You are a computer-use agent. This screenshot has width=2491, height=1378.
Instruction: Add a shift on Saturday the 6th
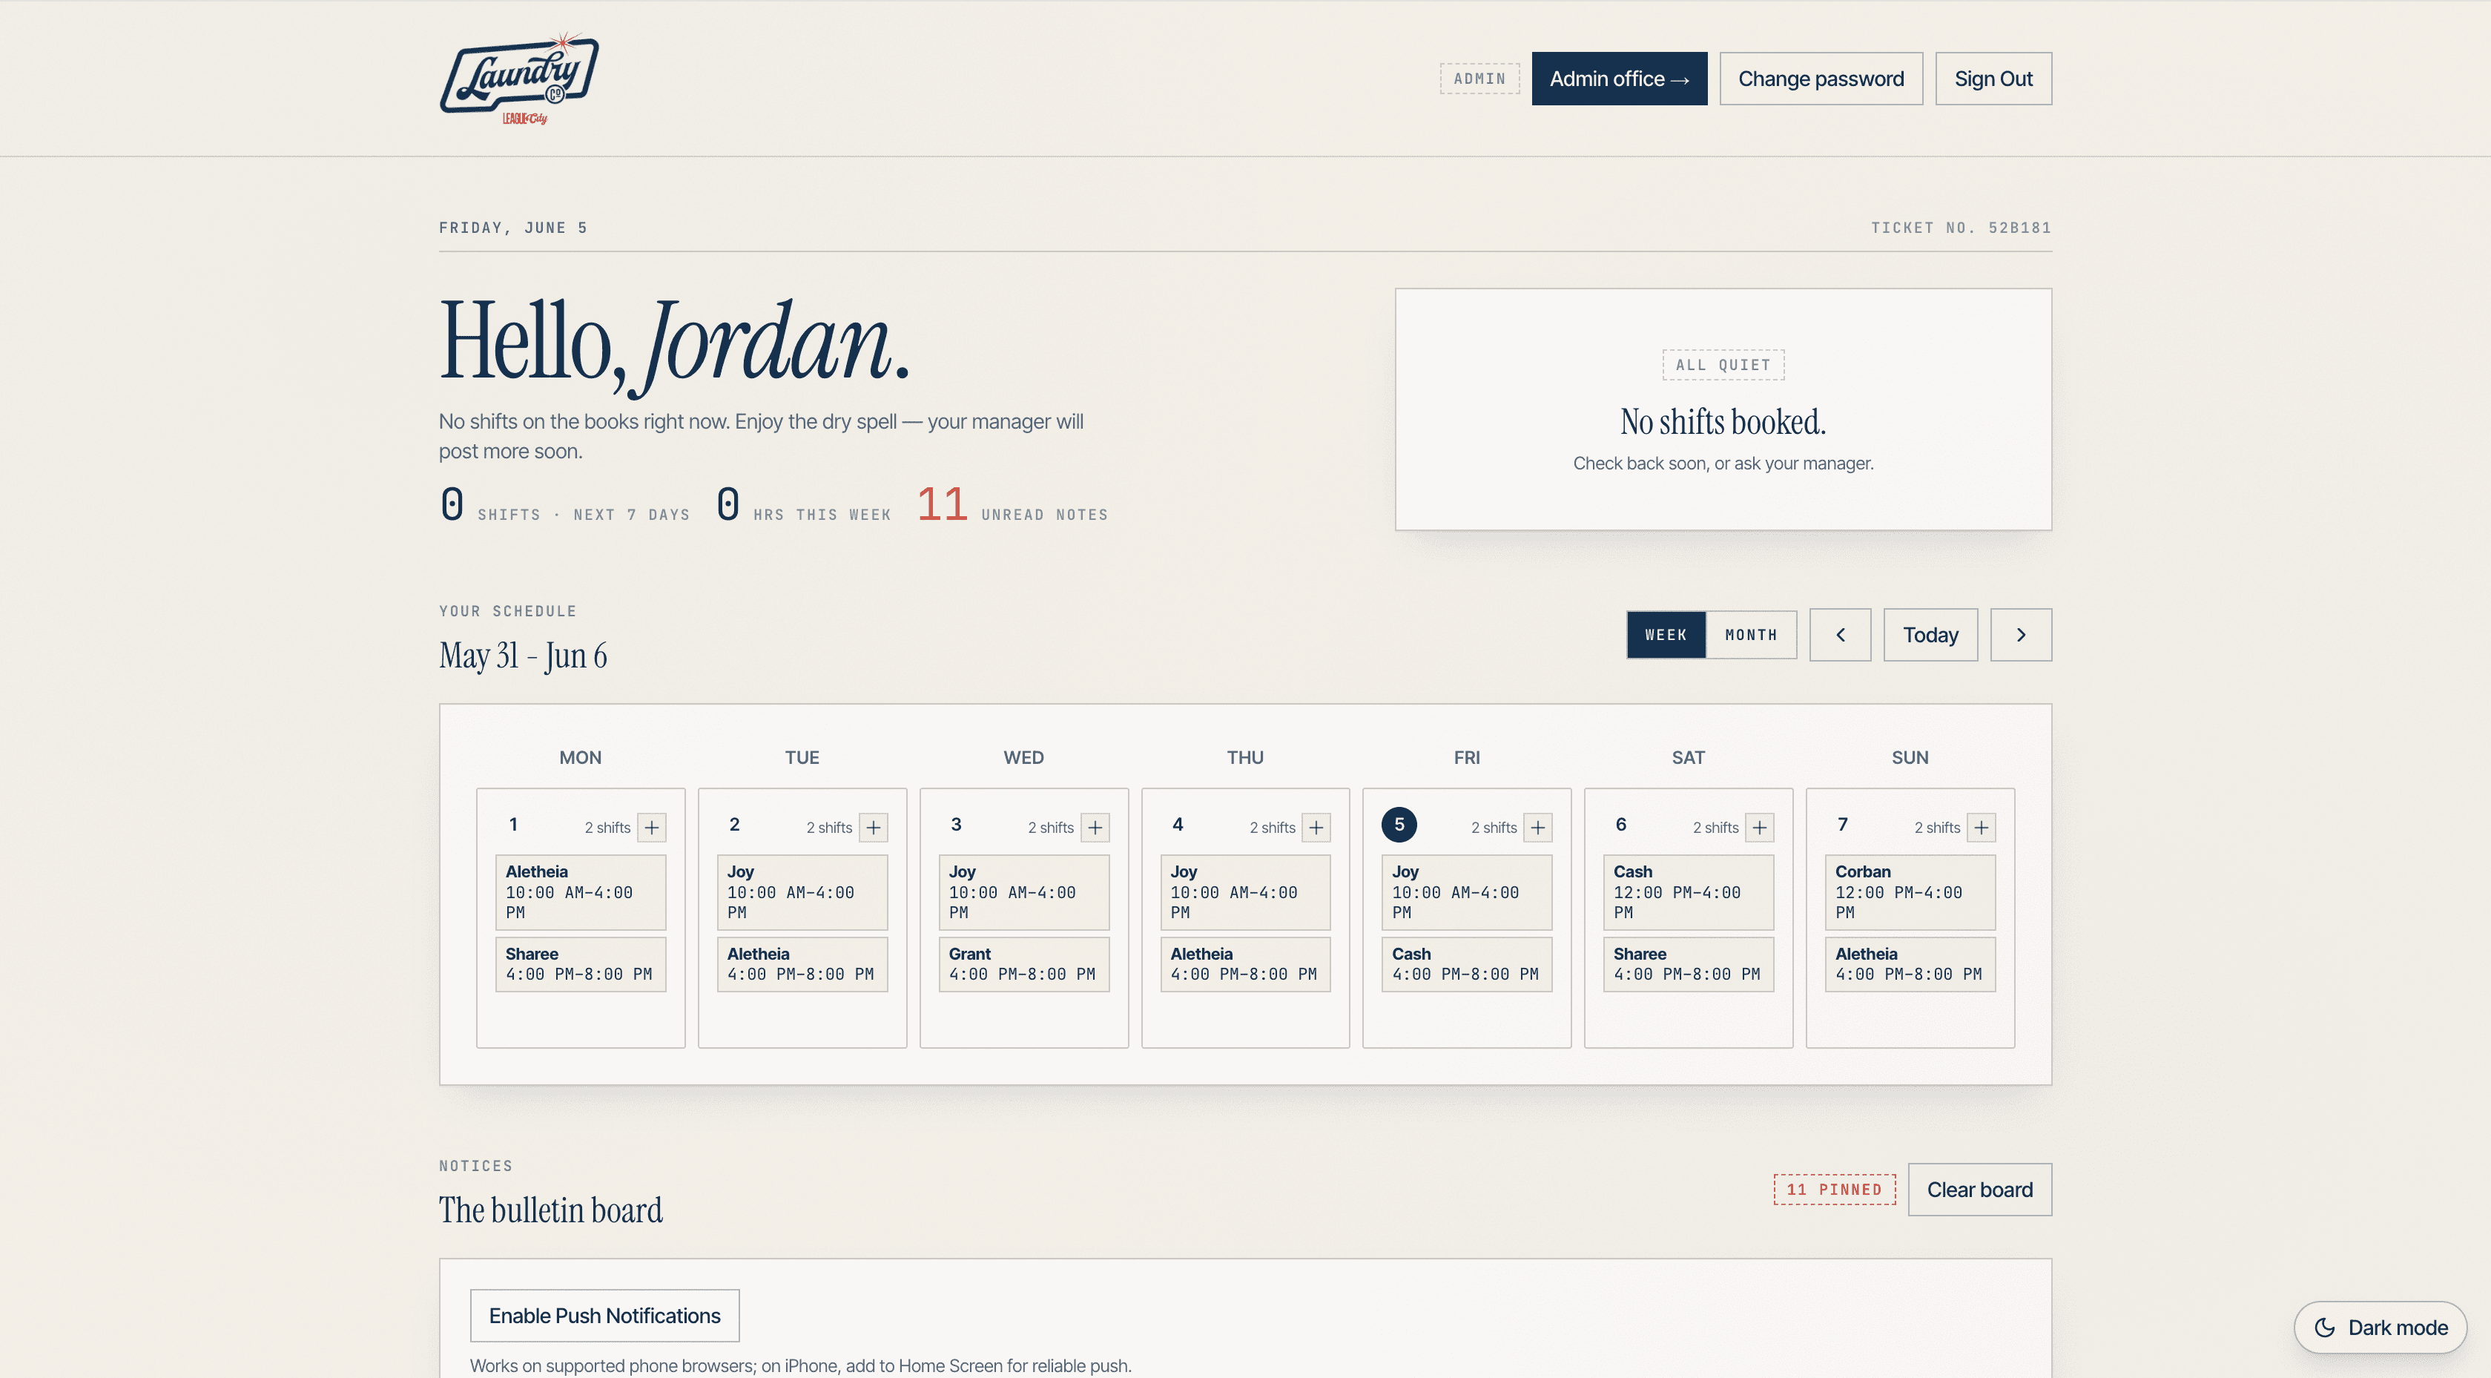point(1759,828)
